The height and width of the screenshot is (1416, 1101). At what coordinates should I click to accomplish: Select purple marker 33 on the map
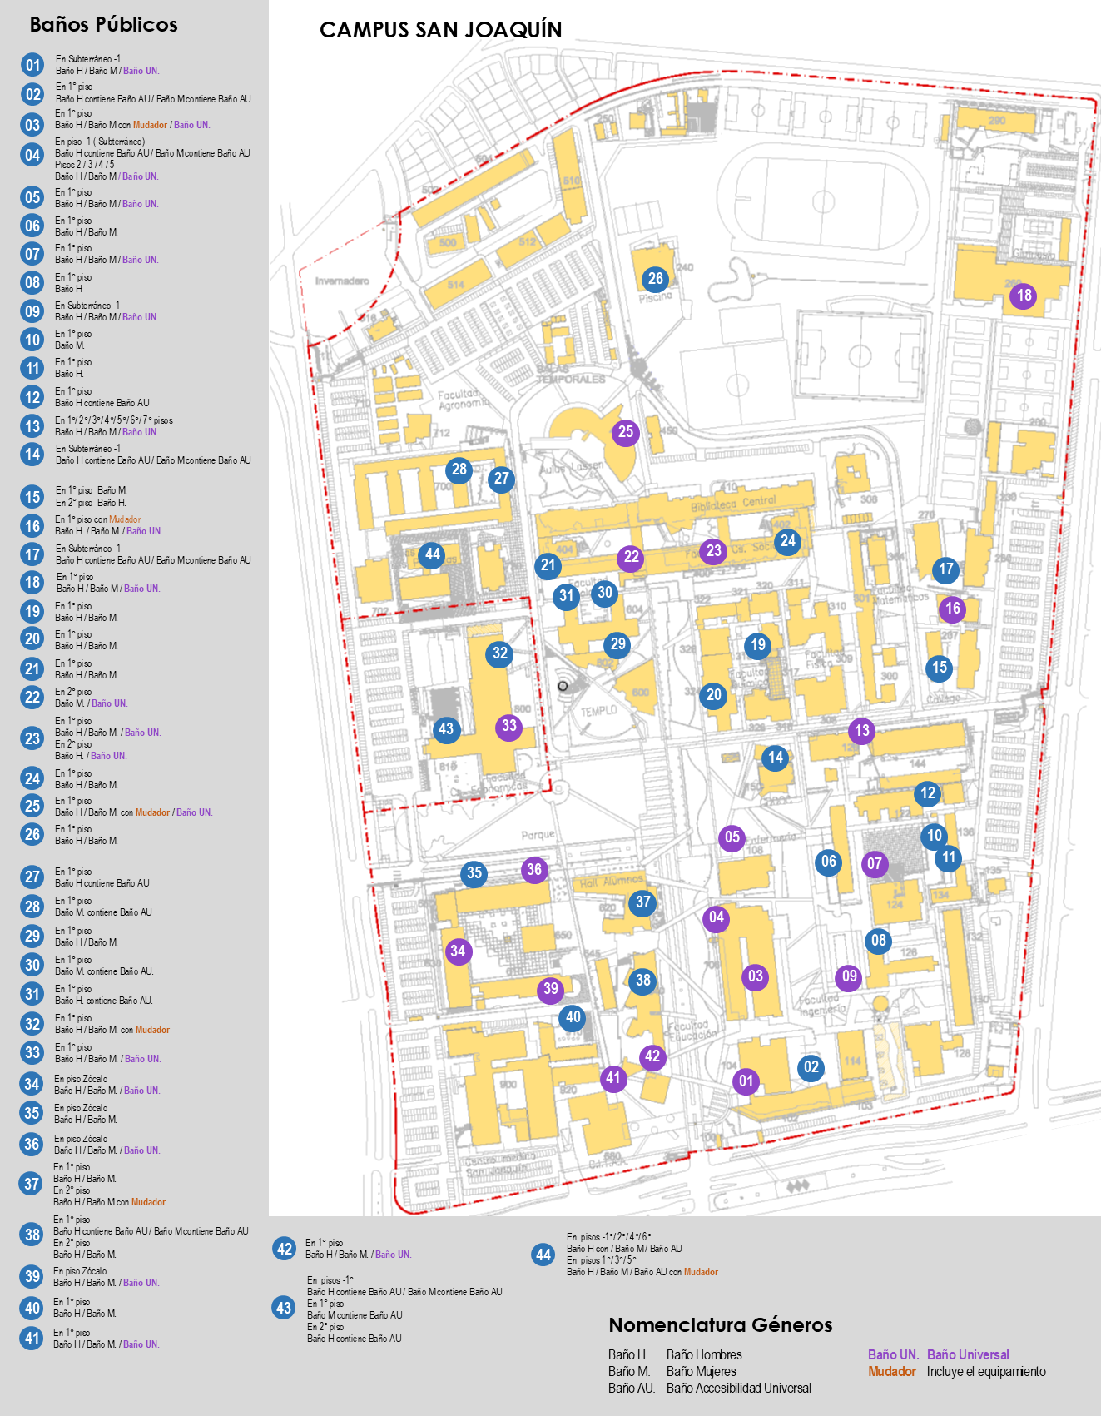(x=509, y=726)
